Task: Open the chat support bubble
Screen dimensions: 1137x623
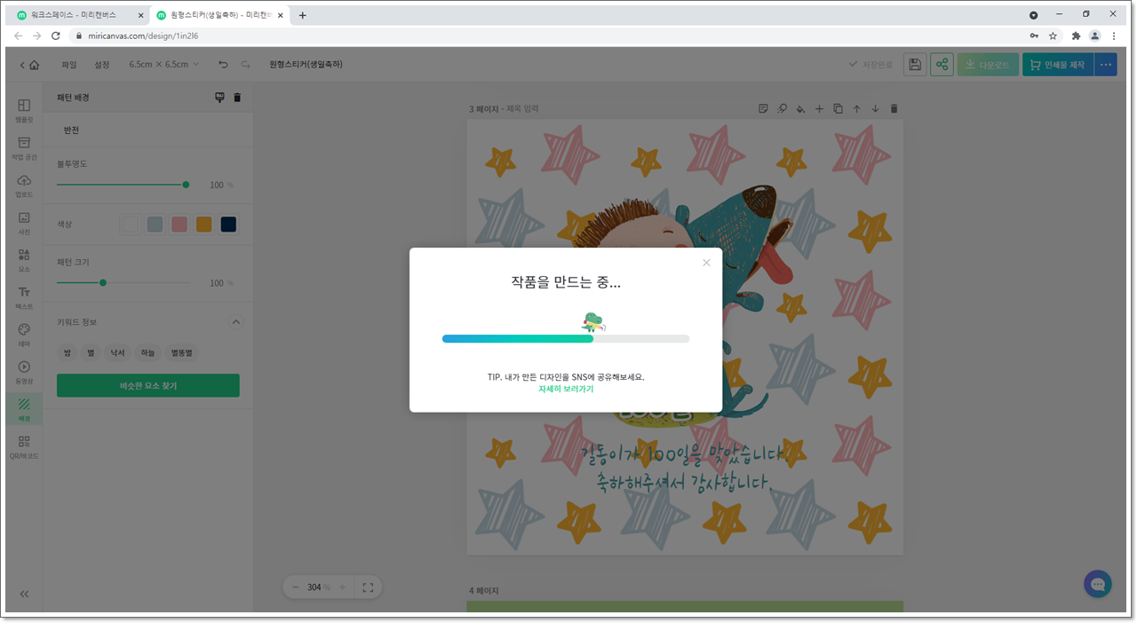Action: coord(1098,584)
